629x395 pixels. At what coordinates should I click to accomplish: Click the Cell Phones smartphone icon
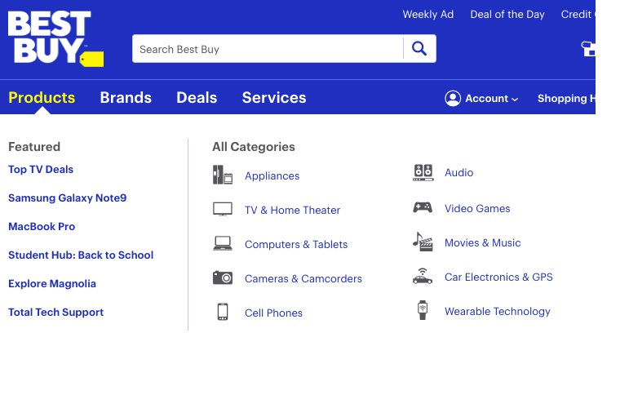(223, 312)
